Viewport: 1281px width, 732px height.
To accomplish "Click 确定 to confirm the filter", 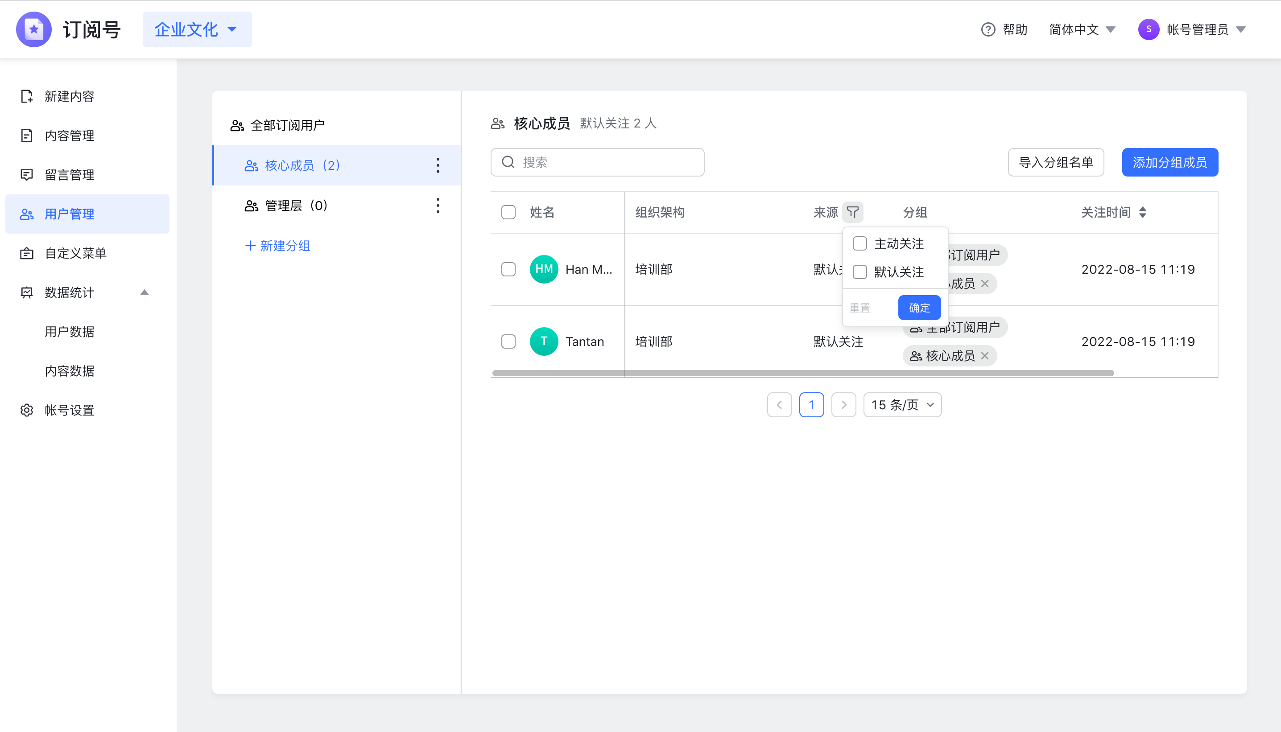I will click(x=919, y=308).
